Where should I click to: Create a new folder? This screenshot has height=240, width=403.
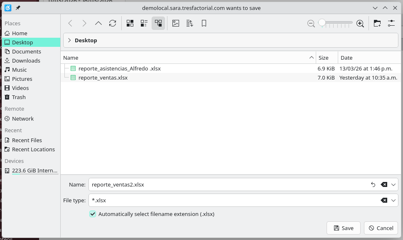377,24
